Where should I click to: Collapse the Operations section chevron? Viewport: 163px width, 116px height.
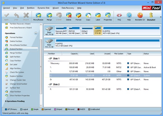[x=36, y=33]
